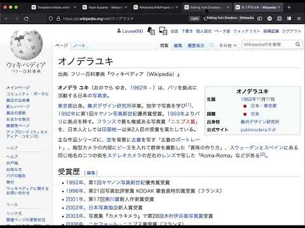Image resolution: width=305 pixels, height=228 pixels.
Task: Open a new browser tab with plus
Action: coord(289,8)
